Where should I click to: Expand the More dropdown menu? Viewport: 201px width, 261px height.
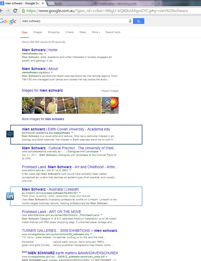click(96, 32)
